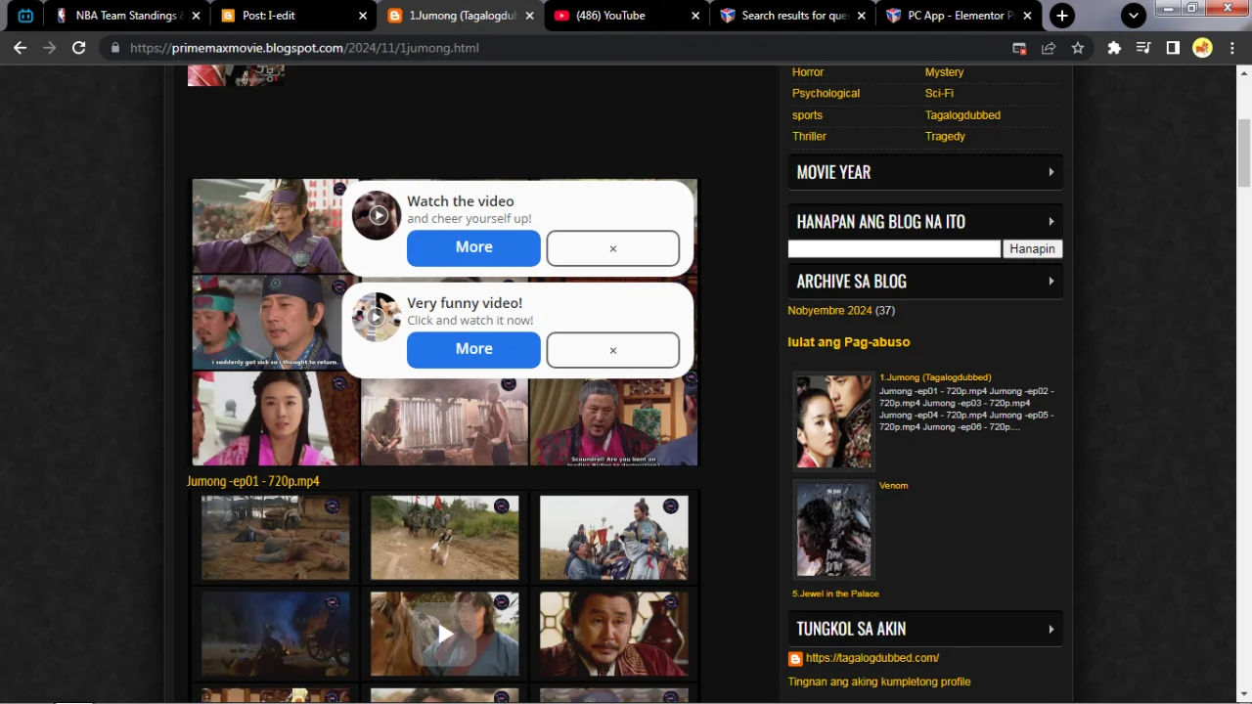Click the Very funny video ad play thumbnail
This screenshot has height=704, width=1252.
(377, 317)
